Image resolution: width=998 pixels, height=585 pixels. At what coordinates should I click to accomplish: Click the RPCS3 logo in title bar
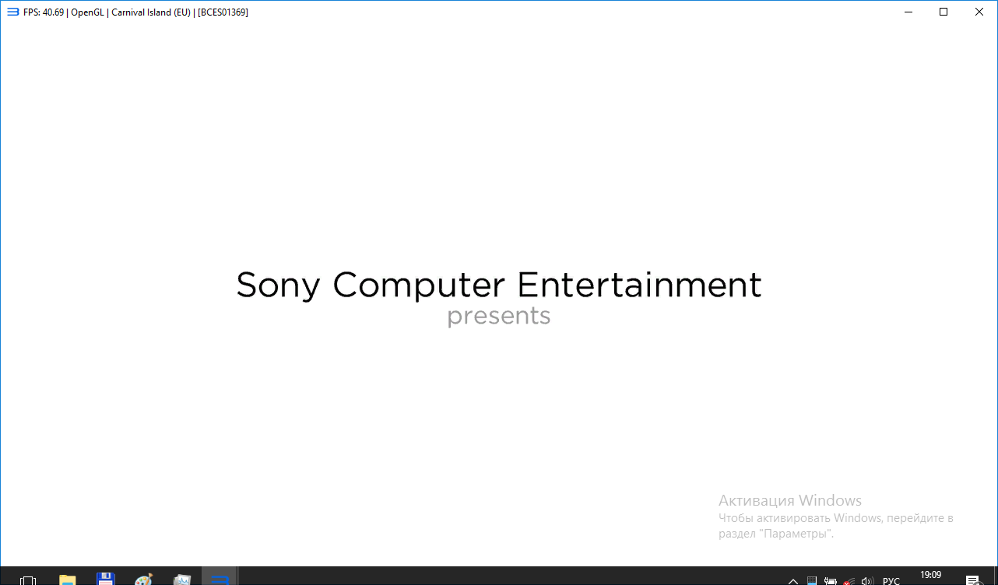coord(12,12)
